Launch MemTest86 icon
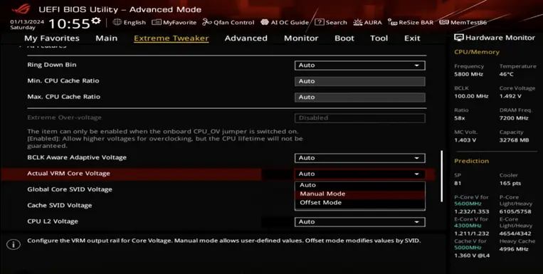Image resolution: width=543 pixels, height=274 pixels. coord(444,22)
